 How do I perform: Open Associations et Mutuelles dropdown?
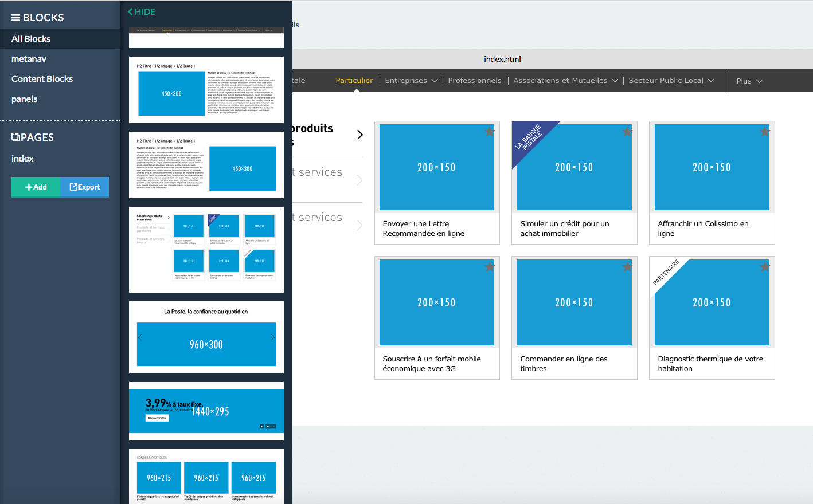pos(565,81)
